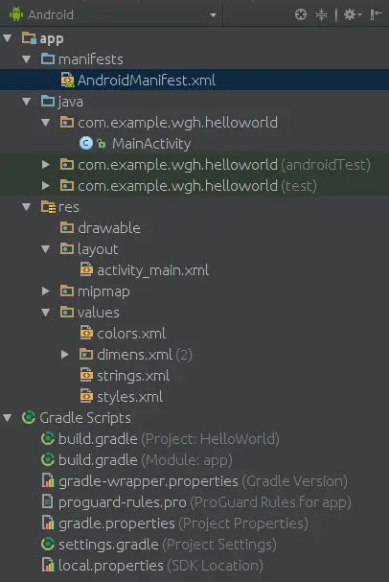The image size is (389, 582).
Task: Collapse the java folder arrow
Action: point(26,102)
